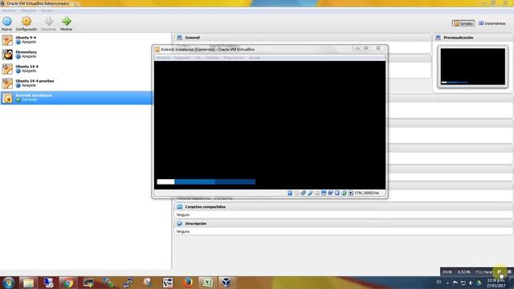514x289 pixels.
Task: Open Máquina menu in VirtualBox Administrador
Action: pos(28,10)
